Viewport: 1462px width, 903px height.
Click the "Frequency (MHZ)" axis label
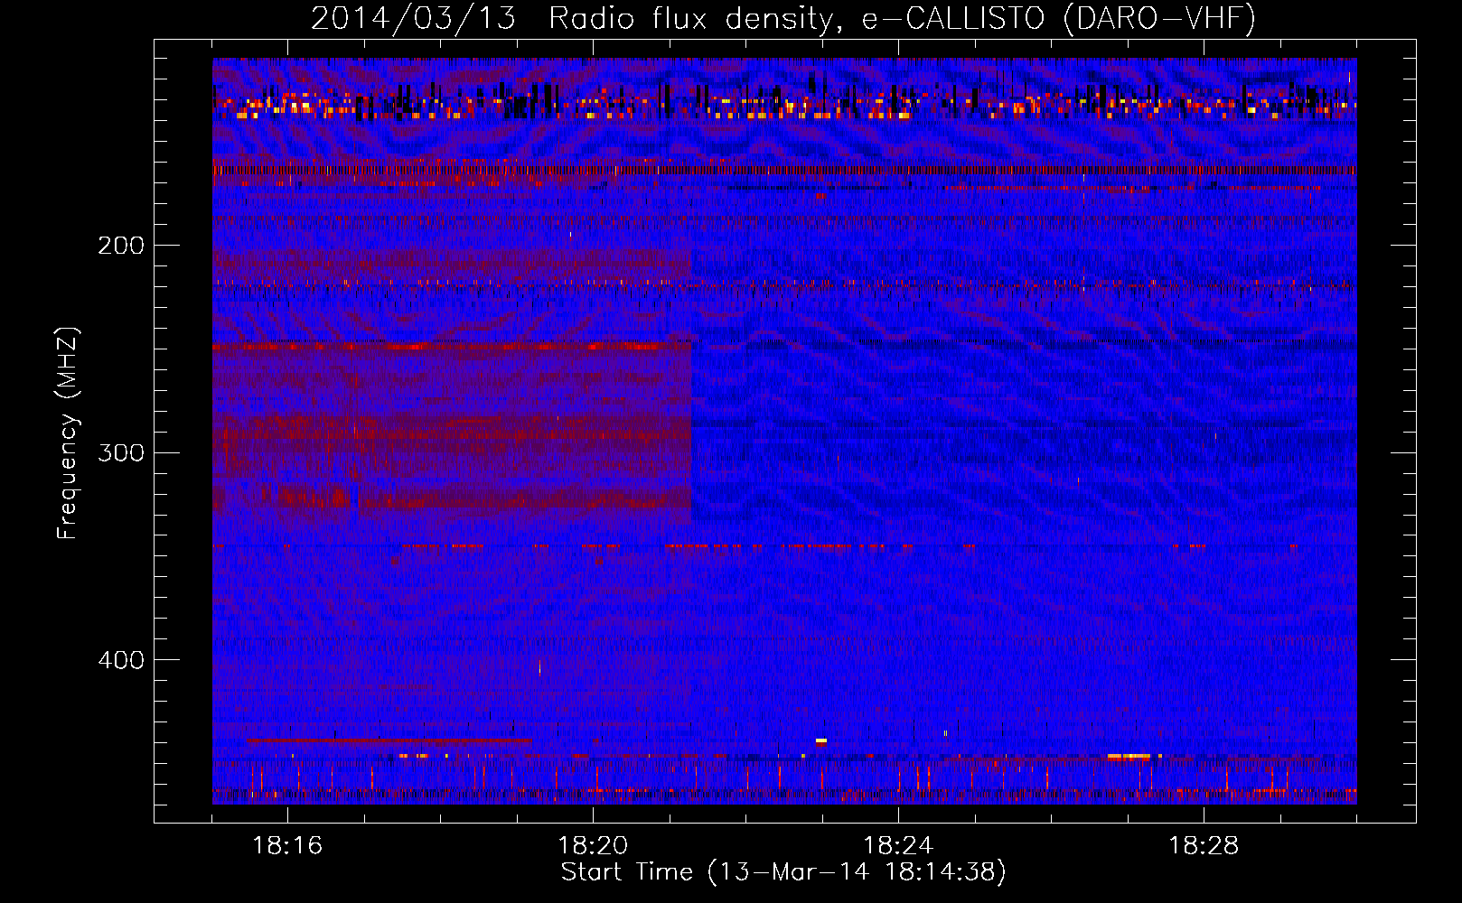[x=68, y=433]
